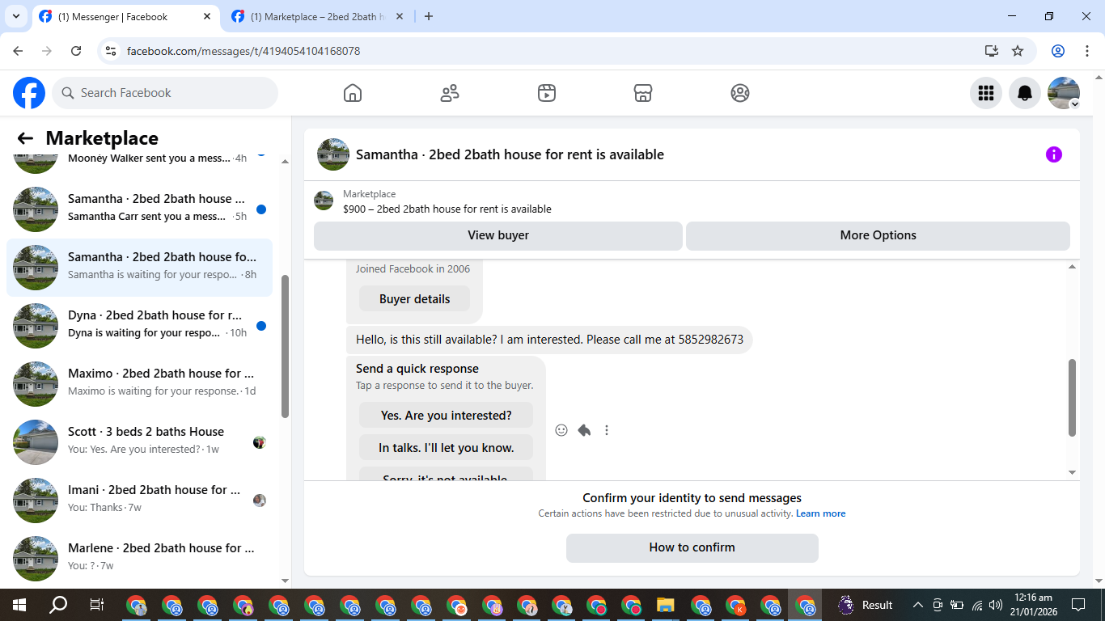
Task: Switch to the Marketplace – 2bed 2bath tab
Action: click(x=318, y=16)
